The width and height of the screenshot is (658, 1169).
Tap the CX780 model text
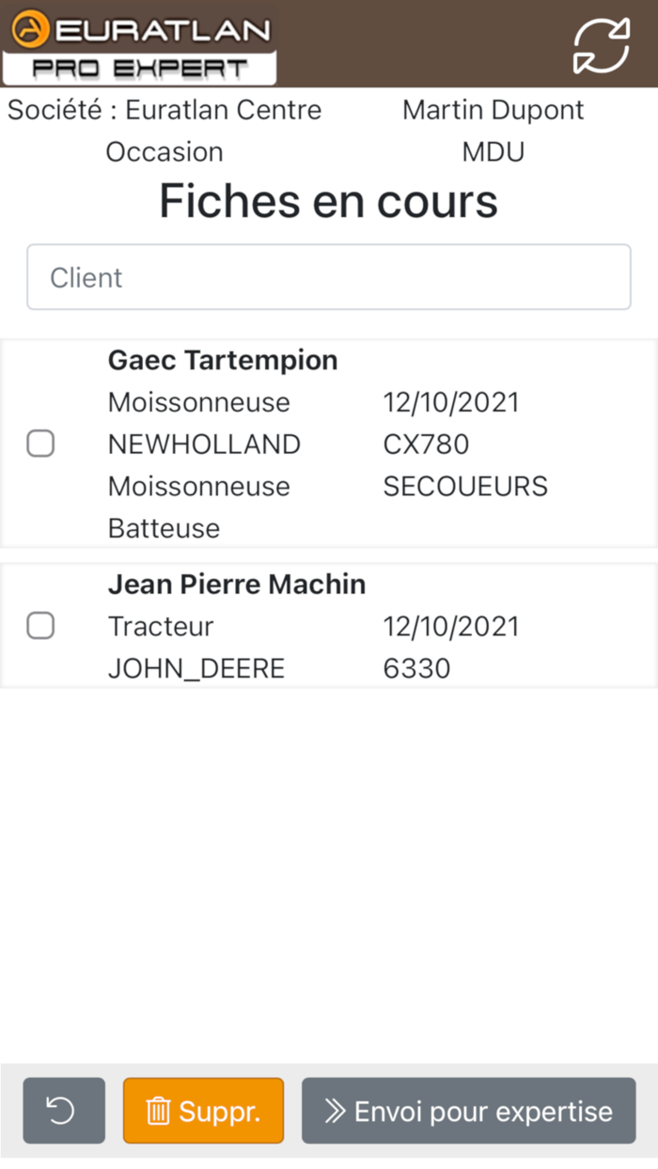[426, 444]
